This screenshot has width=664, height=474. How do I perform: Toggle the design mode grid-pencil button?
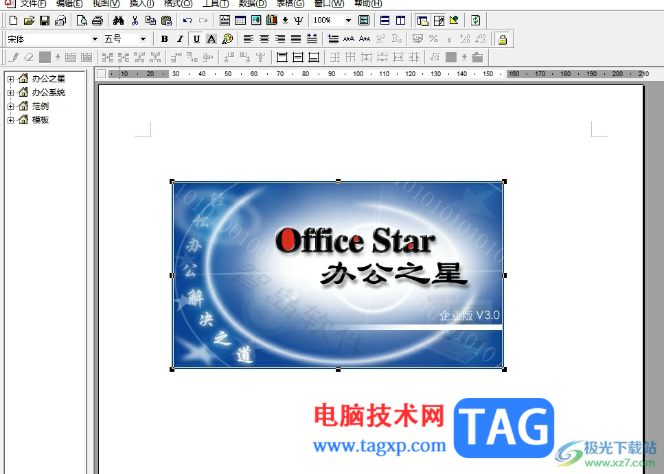click(x=439, y=21)
